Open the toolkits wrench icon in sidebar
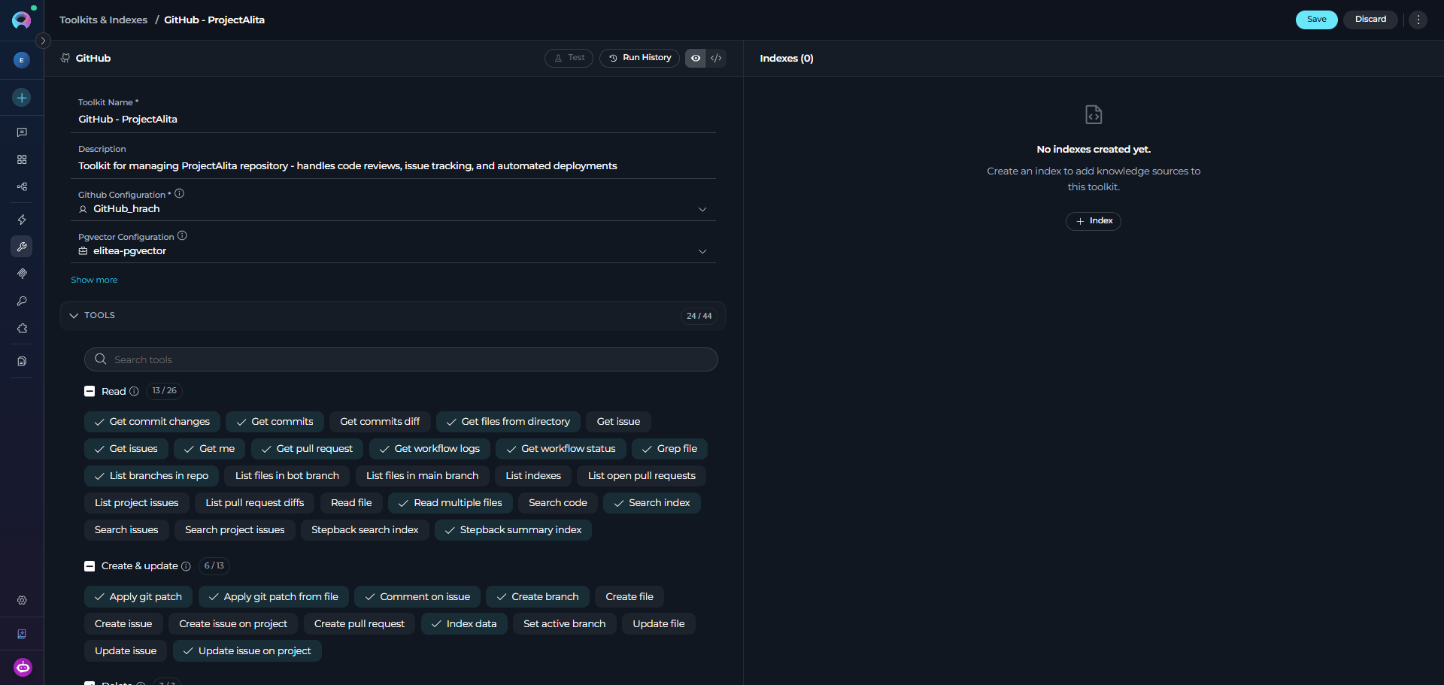The height and width of the screenshot is (685, 1444). tap(22, 247)
